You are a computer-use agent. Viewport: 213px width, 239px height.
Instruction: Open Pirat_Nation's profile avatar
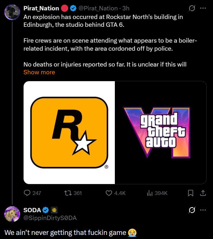(12, 12)
